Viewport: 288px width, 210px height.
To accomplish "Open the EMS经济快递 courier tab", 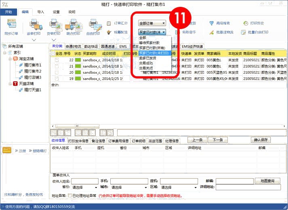I will coord(192,46).
